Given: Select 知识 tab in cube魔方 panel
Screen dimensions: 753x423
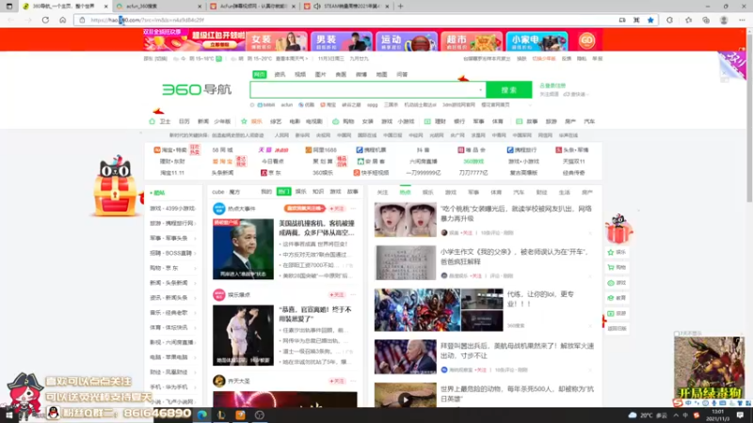Looking at the screenshot, I should [318, 192].
